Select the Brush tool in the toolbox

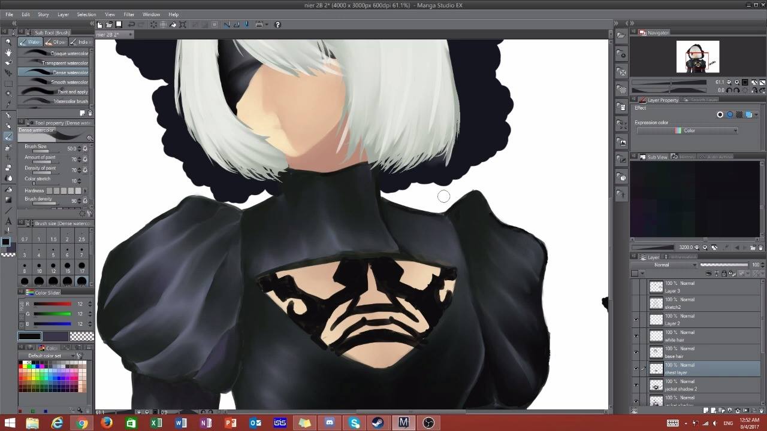pyautogui.click(x=8, y=136)
